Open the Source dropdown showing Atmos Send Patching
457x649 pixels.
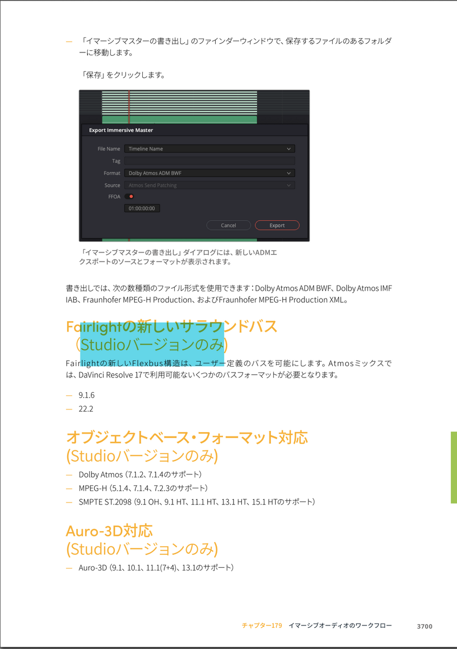209,186
